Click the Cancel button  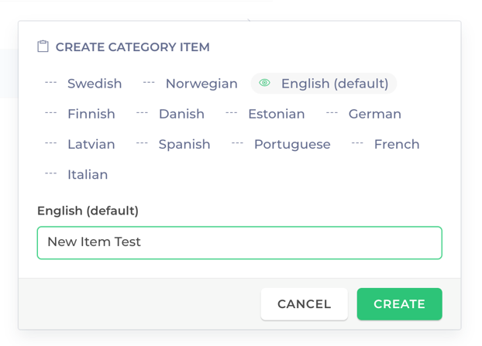click(x=305, y=304)
